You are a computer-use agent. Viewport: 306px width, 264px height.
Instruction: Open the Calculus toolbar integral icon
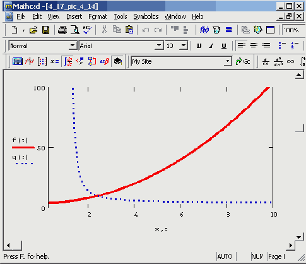(x=68, y=61)
